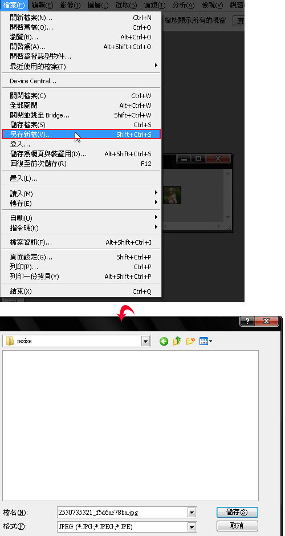Open the 檢視(V) menu
285x536 pixels.
pos(212,5)
